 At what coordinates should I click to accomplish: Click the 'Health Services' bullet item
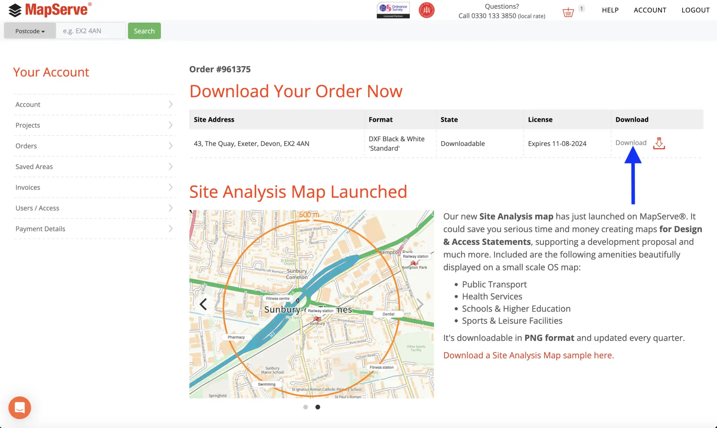(x=492, y=297)
